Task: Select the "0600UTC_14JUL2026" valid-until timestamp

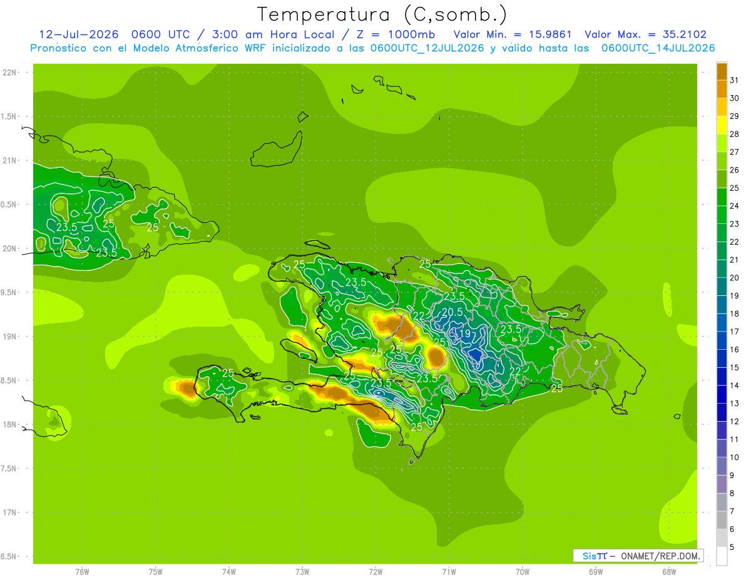Action: pyautogui.click(x=658, y=48)
